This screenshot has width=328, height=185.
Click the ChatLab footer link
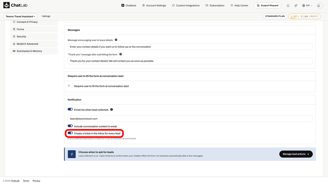(15, 181)
